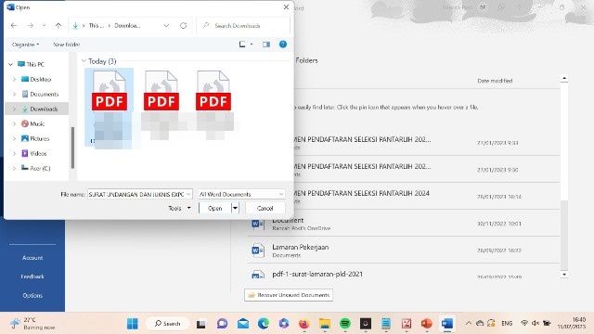Screen dimensions: 594x334
Task: Open Task View from taskbar
Action: click(200, 324)
